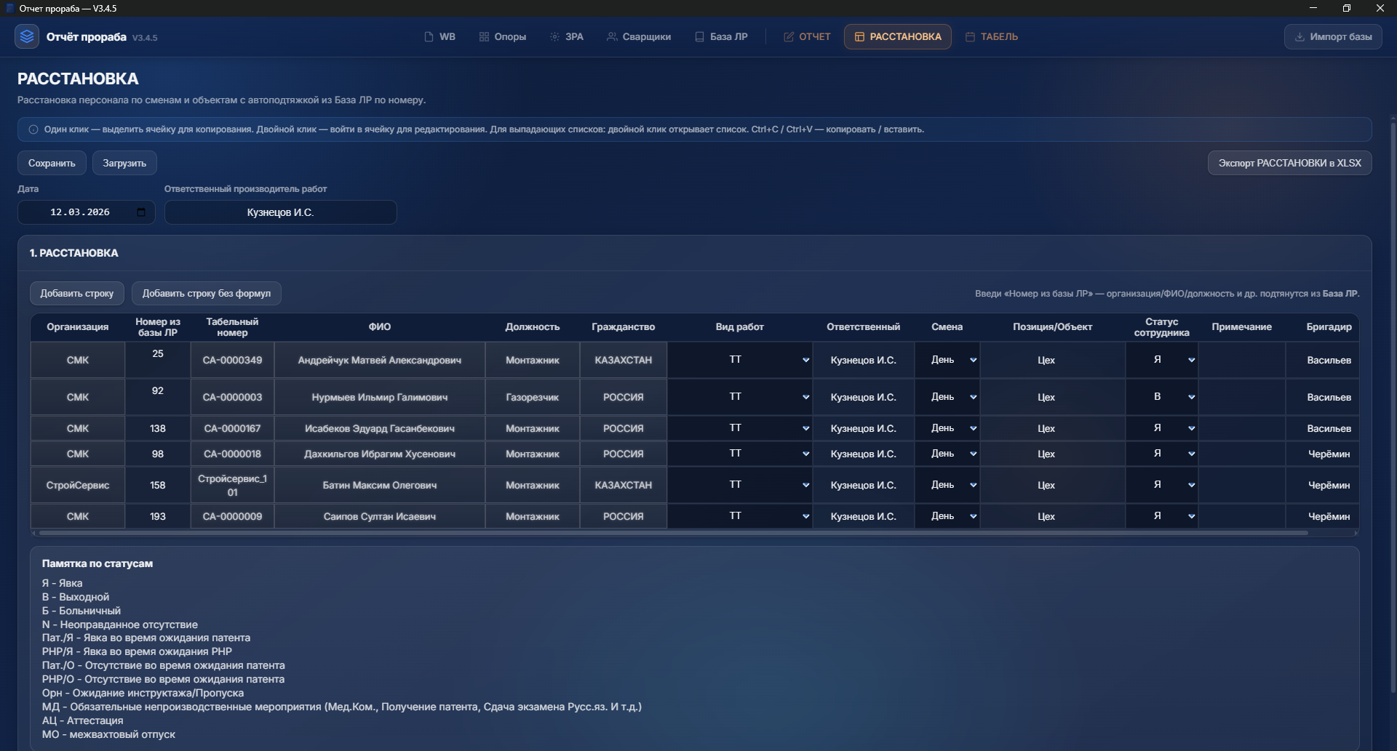The width and height of the screenshot is (1397, 751).
Task: Open the Сварщики tab
Action: pos(638,36)
